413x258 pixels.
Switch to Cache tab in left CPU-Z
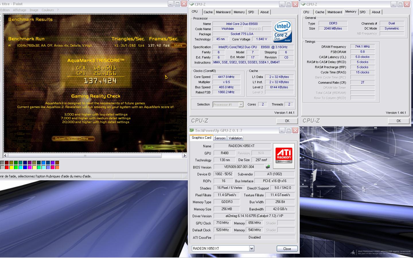pos(208,12)
